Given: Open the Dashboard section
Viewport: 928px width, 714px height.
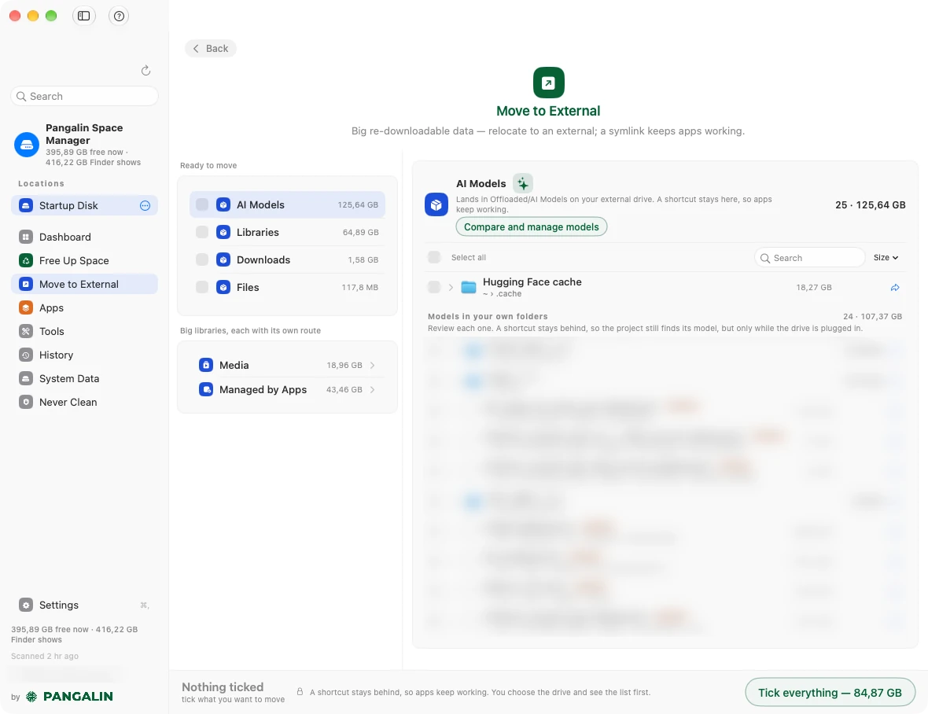Looking at the screenshot, I should pos(84,237).
